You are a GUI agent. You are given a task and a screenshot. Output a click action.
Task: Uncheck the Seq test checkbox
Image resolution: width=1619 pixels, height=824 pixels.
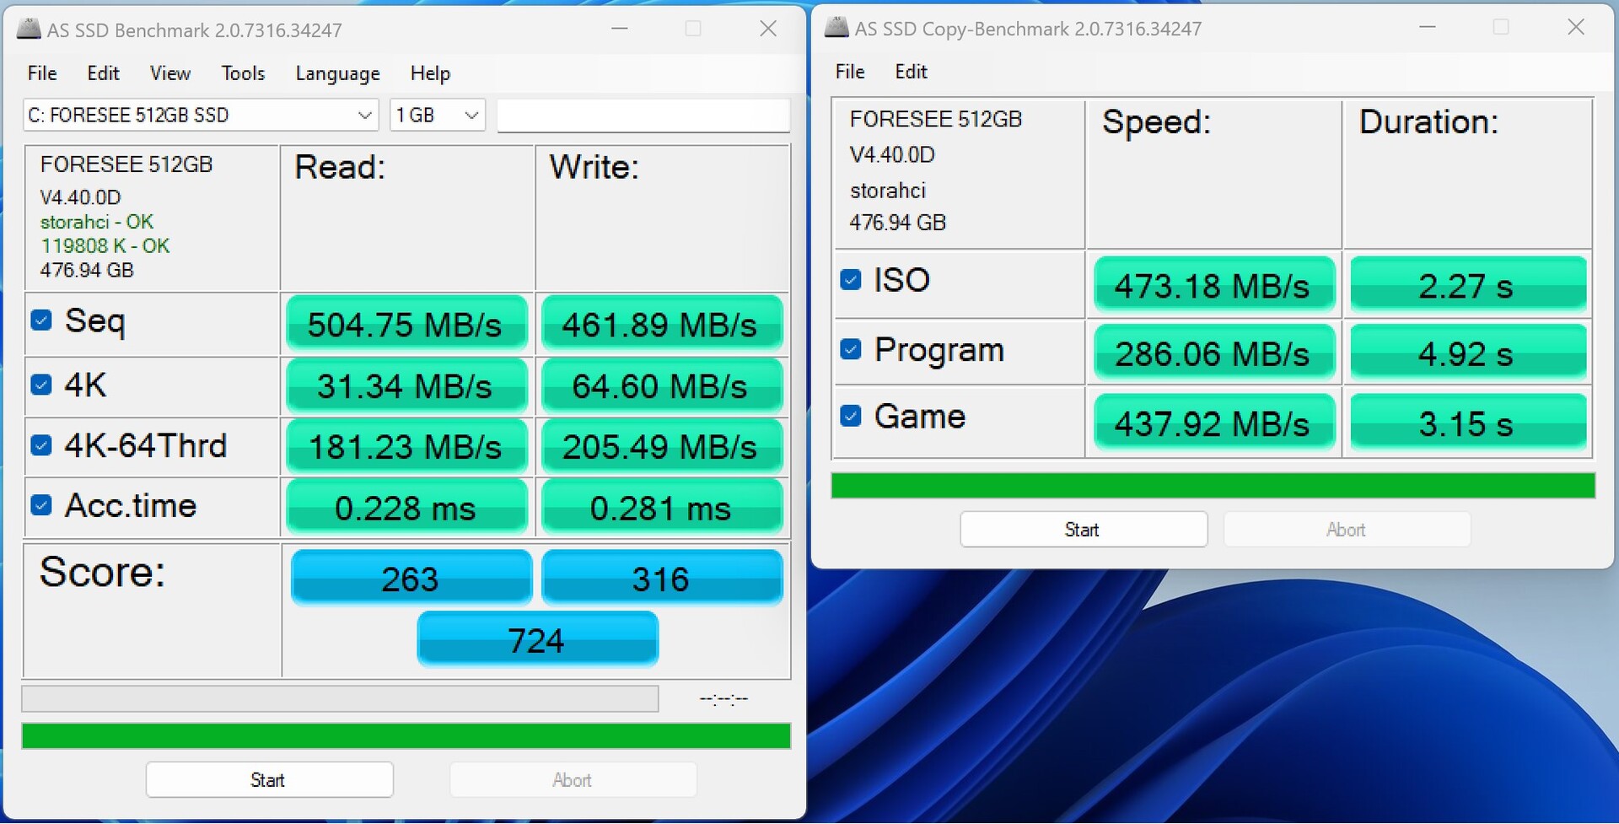pos(41,320)
